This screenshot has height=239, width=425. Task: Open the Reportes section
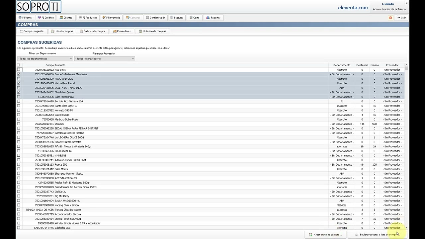(213, 18)
